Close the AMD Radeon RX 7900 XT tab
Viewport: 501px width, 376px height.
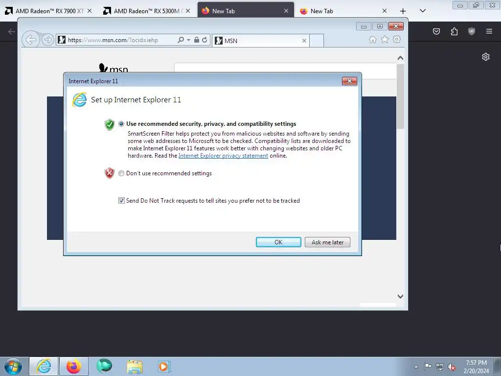pos(90,11)
